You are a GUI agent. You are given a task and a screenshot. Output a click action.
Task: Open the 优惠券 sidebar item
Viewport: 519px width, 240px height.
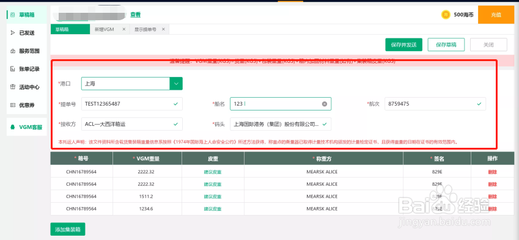pyautogui.click(x=26, y=105)
